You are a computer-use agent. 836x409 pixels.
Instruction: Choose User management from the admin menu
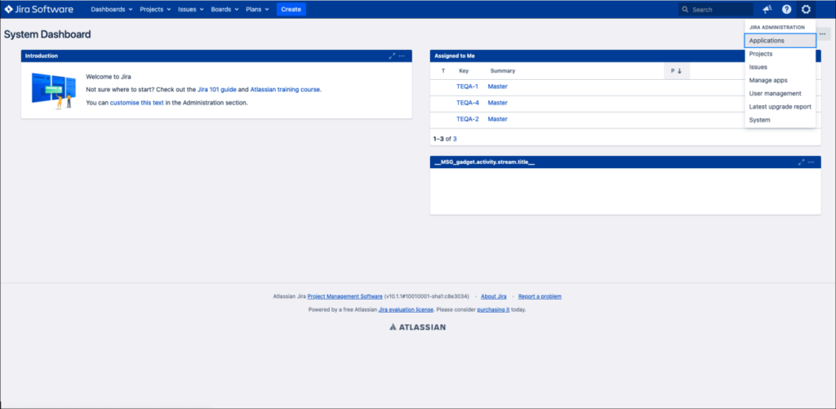(x=775, y=94)
